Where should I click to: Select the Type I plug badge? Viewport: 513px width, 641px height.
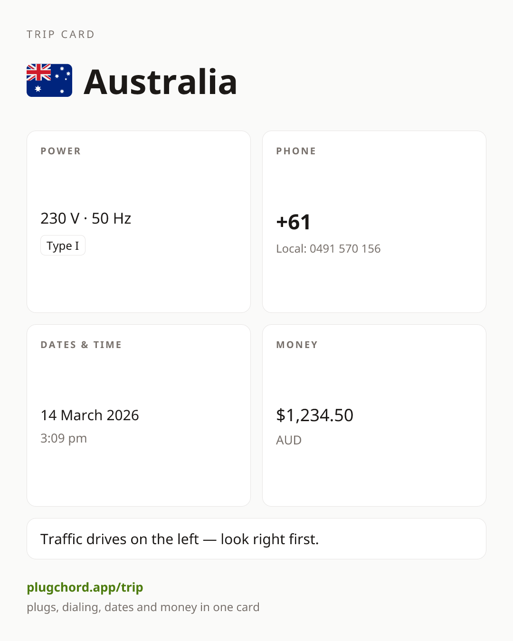(x=63, y=245)
